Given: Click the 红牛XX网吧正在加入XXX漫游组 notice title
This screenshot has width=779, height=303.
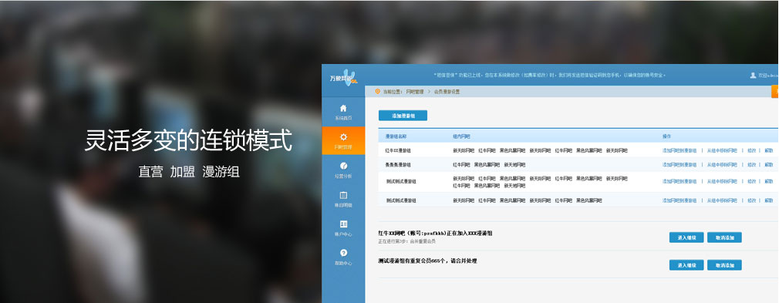Looking at the screenshot, I should tap(435, 233).
